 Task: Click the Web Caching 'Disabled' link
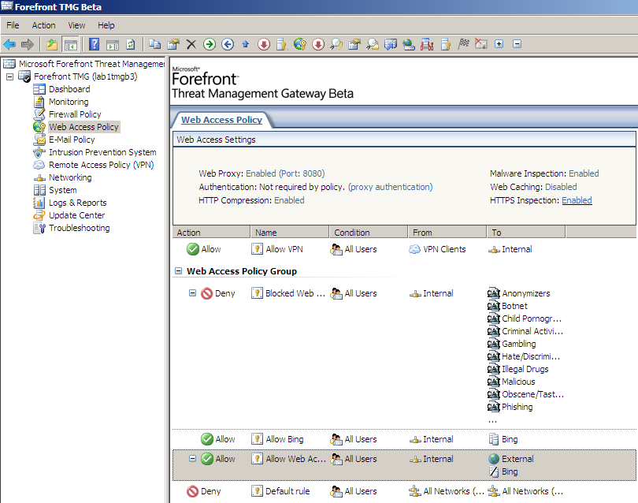tap(561, 187)
